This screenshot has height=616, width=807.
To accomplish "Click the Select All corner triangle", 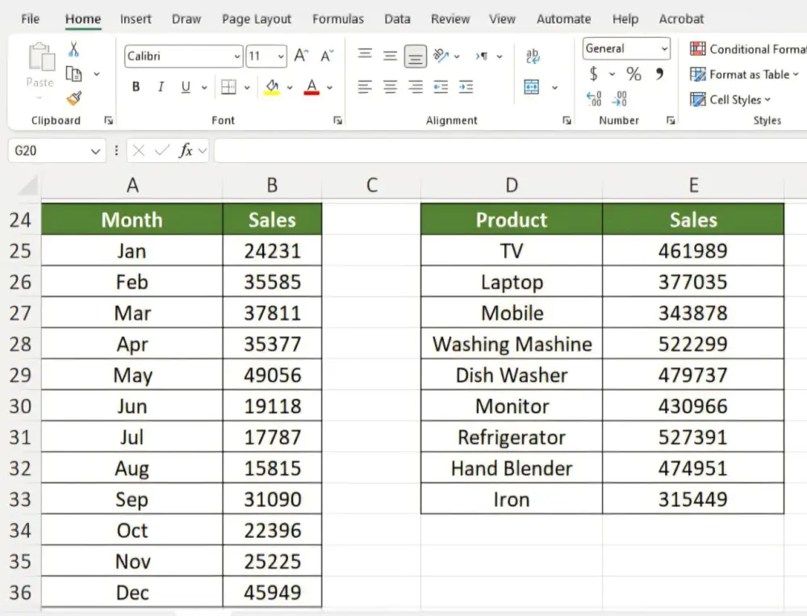I will [27, 186].
